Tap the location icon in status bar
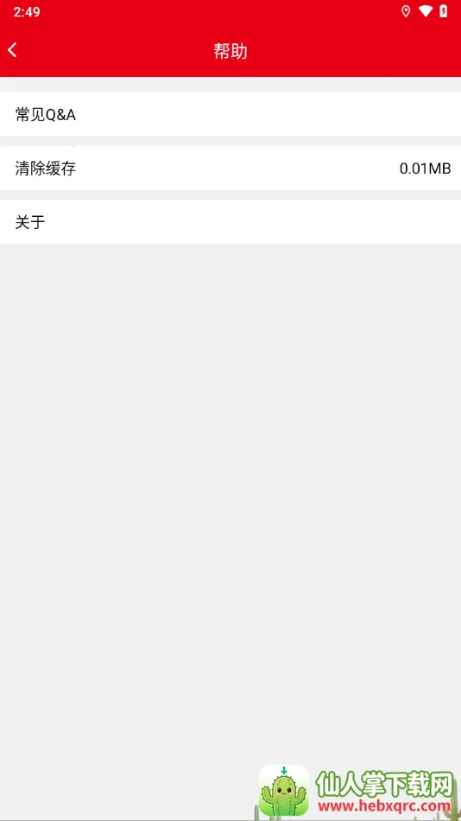The width and height of the screenshot is (461, 821). tap(406, 11)
